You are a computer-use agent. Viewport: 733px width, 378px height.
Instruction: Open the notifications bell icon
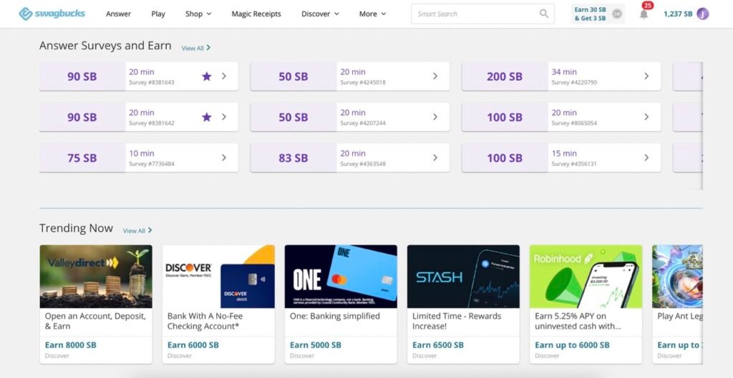coord(644,14)
